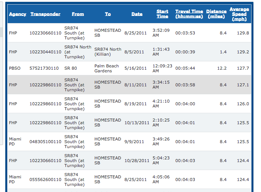Select the 12.2 miles distance cell

[x=221, y=69]
